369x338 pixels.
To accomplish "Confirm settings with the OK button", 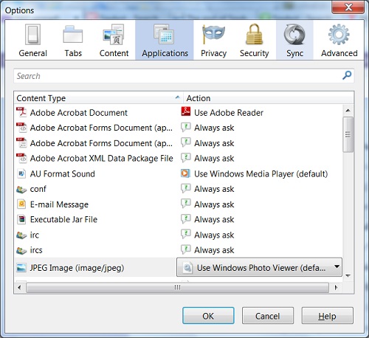I will click(208, 316).
